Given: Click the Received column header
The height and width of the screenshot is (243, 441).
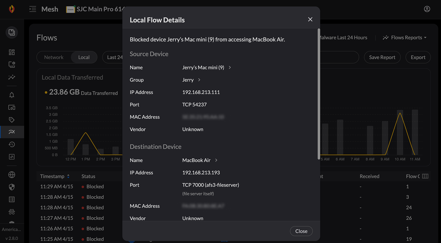Looking at the screenshot, I should (370, 176).
